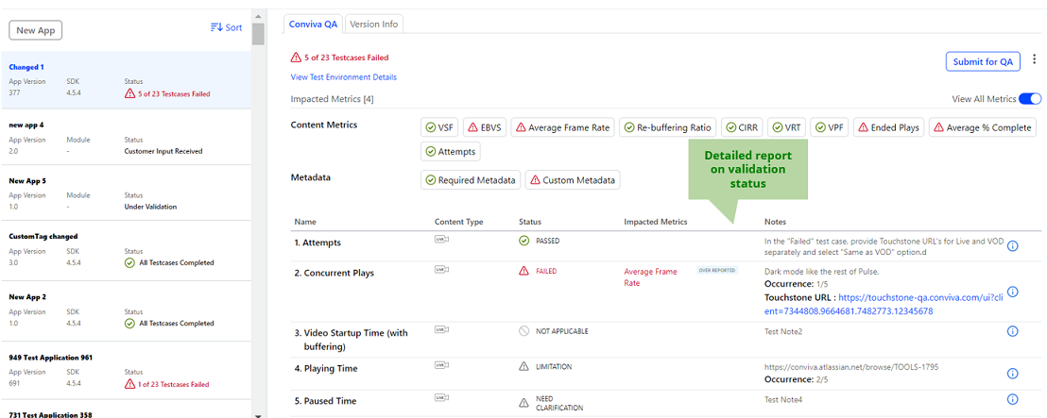Select the Required Metadata chip

tap(472, 180)
